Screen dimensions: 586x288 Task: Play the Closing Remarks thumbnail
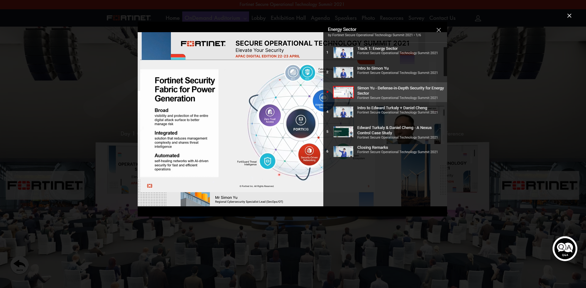343,152
